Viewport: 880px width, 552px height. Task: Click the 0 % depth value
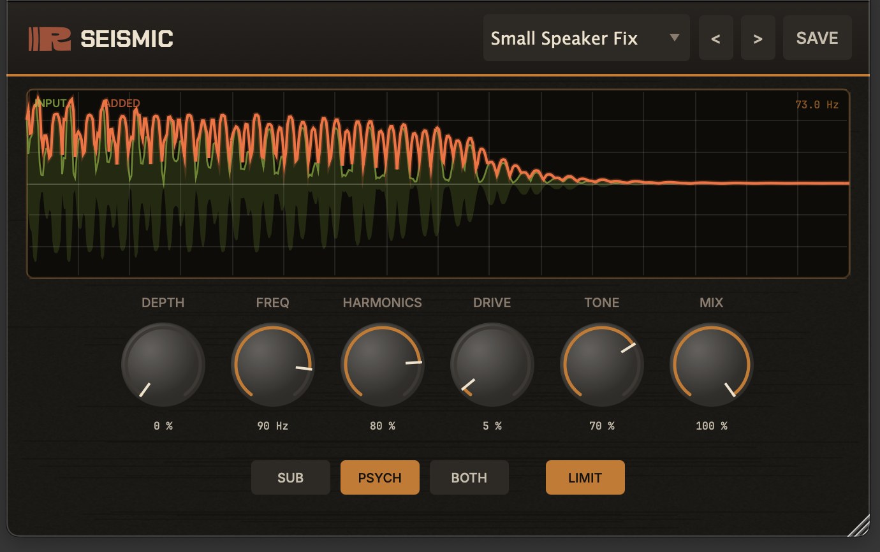[163, 426]
